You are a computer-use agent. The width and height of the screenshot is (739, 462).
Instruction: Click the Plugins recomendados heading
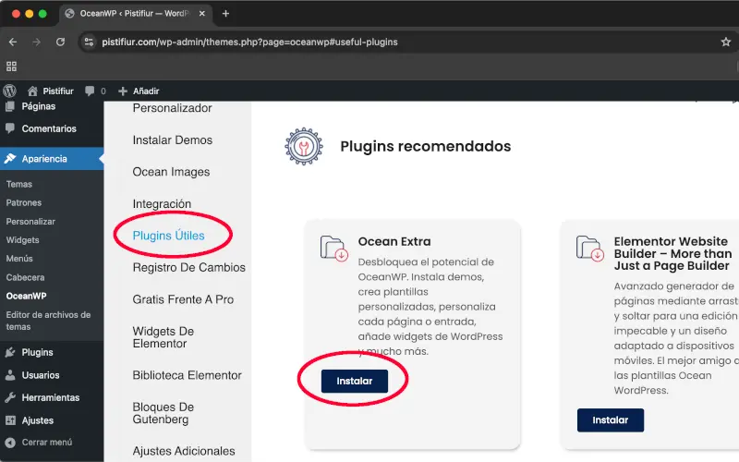(x=426, y=147)
